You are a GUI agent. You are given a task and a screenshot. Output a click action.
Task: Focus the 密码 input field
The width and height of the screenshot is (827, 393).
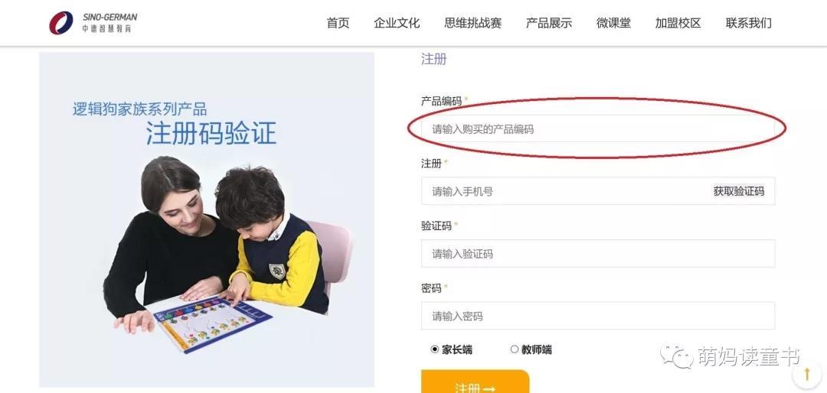pos(598,316)
